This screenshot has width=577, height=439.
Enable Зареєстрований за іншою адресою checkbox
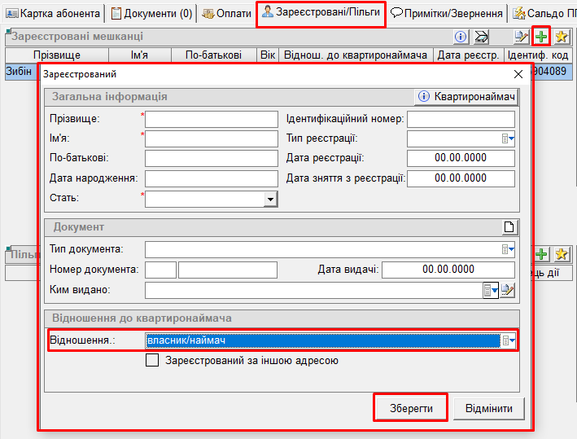[x=152, y=360]
